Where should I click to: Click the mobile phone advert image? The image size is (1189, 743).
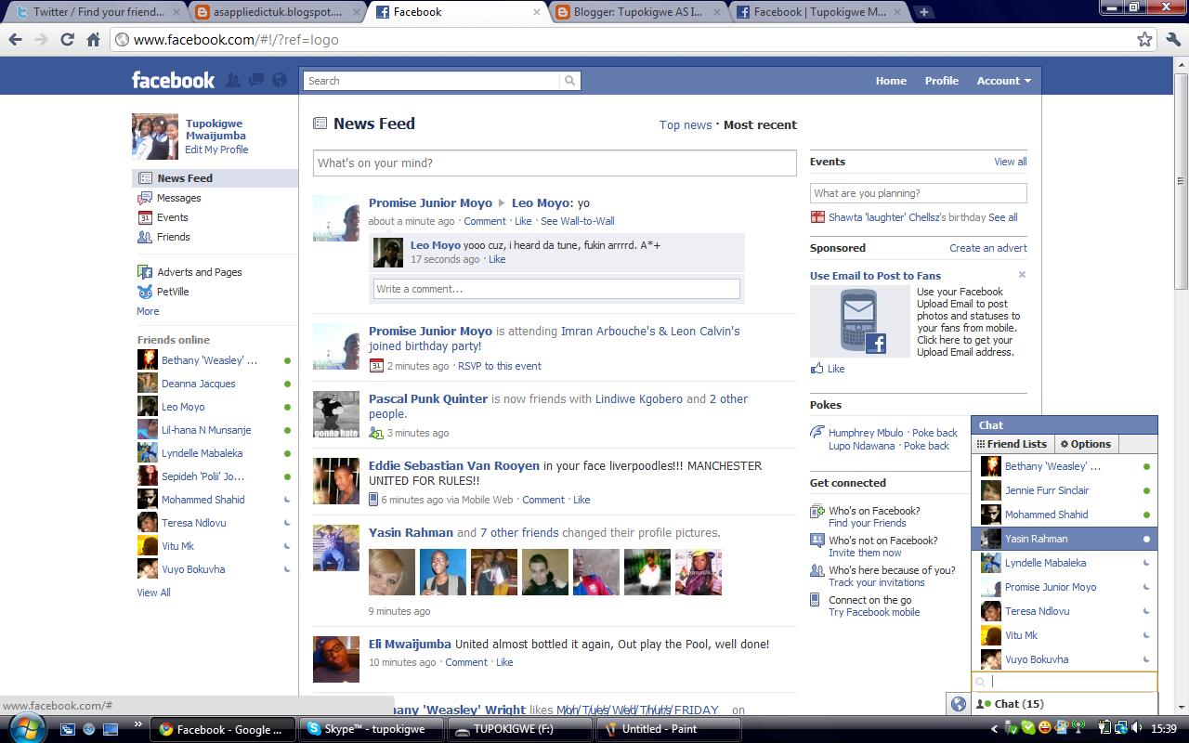coord(860,321)
